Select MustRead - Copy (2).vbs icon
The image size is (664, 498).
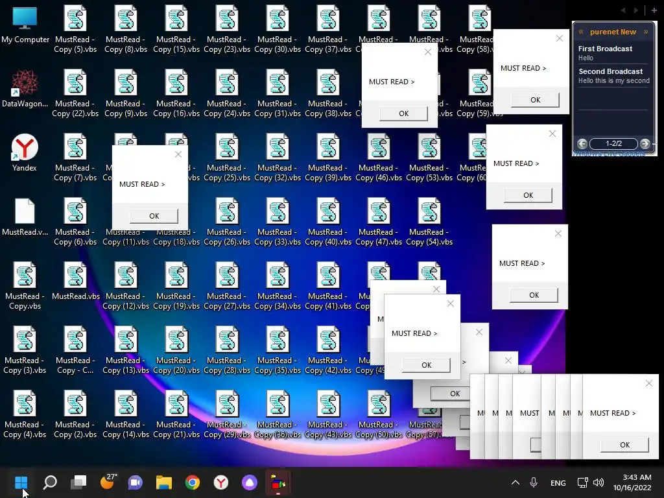(x=75, y=414)
